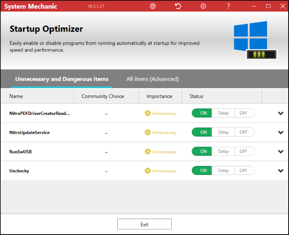The height and width of the screenshot is (235, 289).
Task: Select the Unchecky item name
Action: (x=19, y=171)
